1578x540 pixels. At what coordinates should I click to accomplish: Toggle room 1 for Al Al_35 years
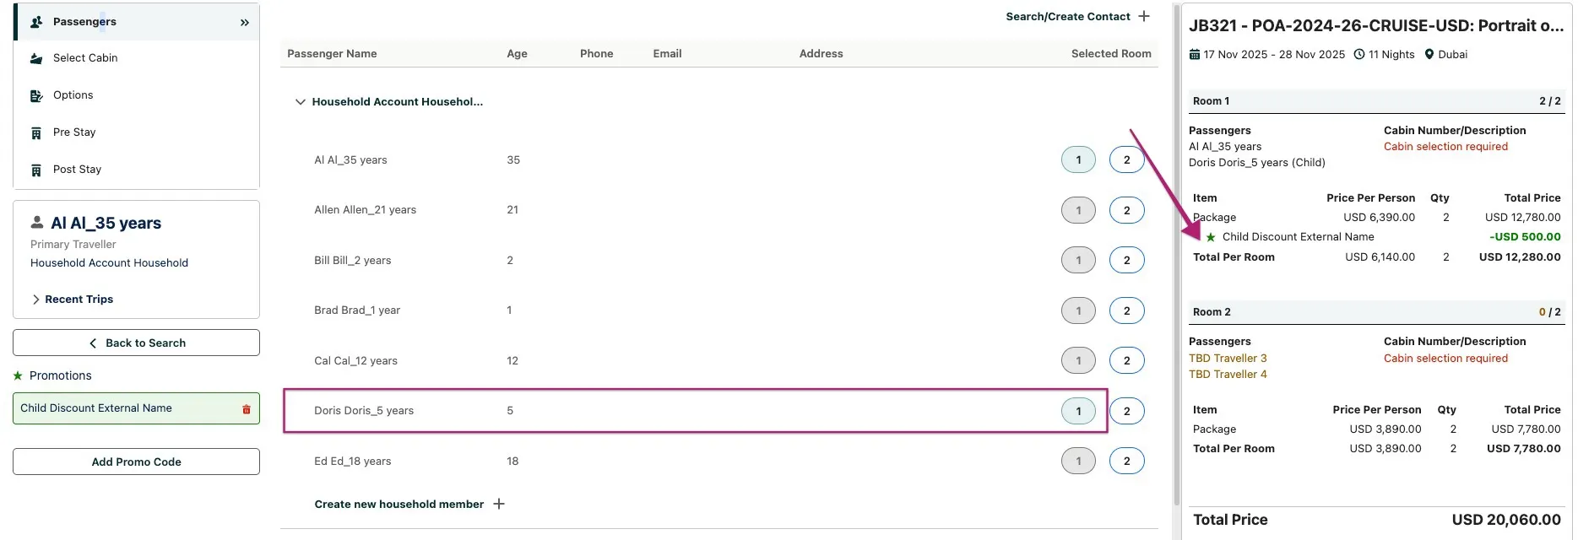pos(1078,159)
